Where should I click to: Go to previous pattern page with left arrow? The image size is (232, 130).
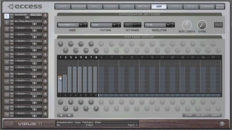click(x=61, y=115)
